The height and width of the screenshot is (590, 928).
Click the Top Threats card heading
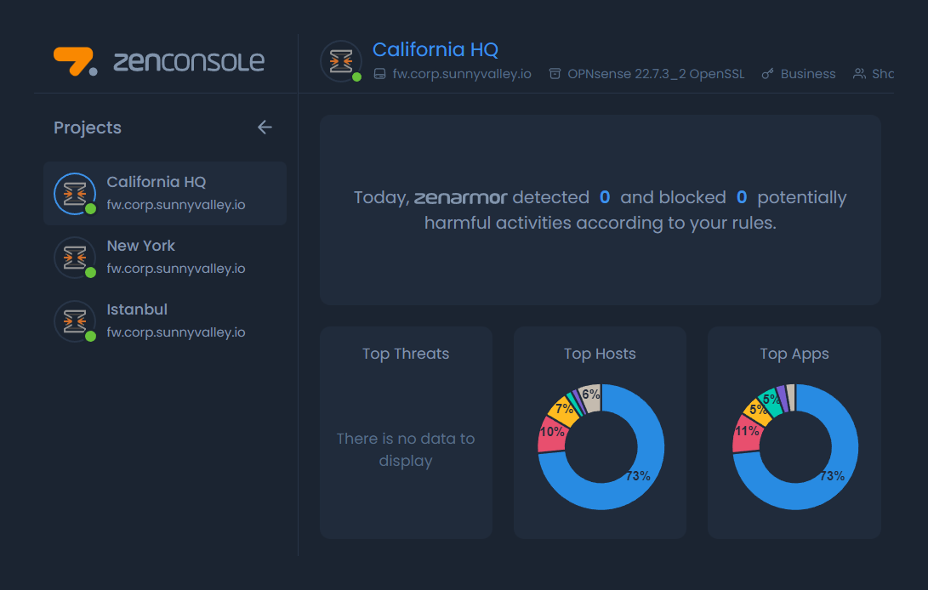406,354
